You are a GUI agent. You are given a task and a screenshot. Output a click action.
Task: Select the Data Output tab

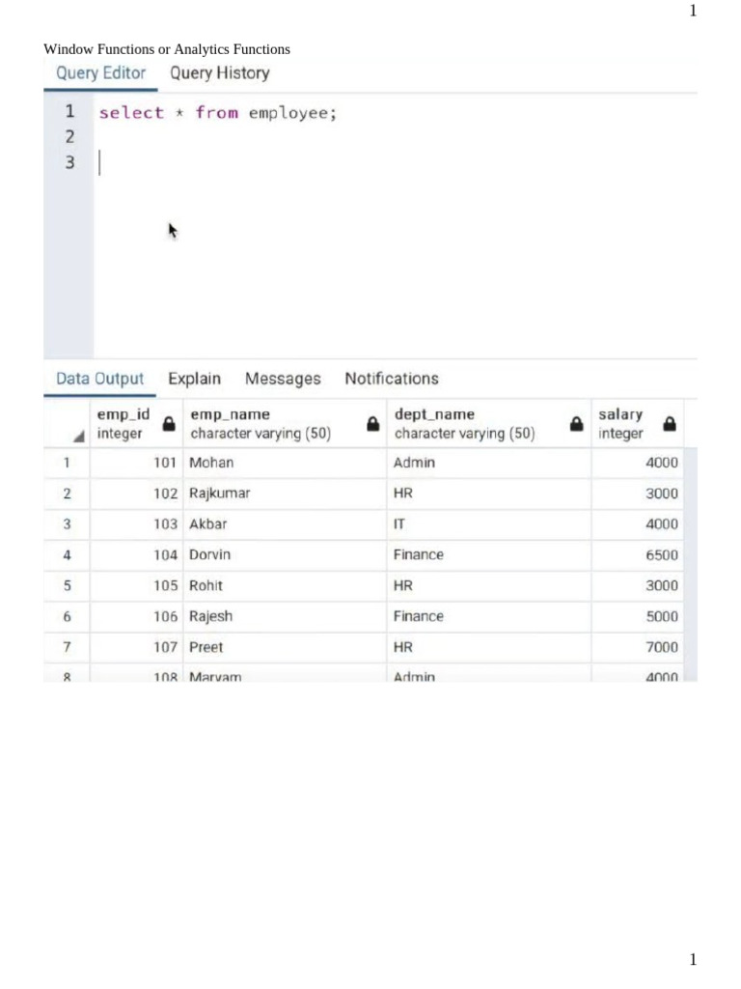99,379
